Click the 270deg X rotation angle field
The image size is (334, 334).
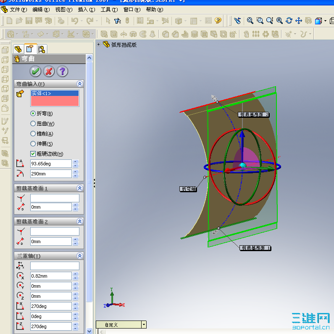51,306
